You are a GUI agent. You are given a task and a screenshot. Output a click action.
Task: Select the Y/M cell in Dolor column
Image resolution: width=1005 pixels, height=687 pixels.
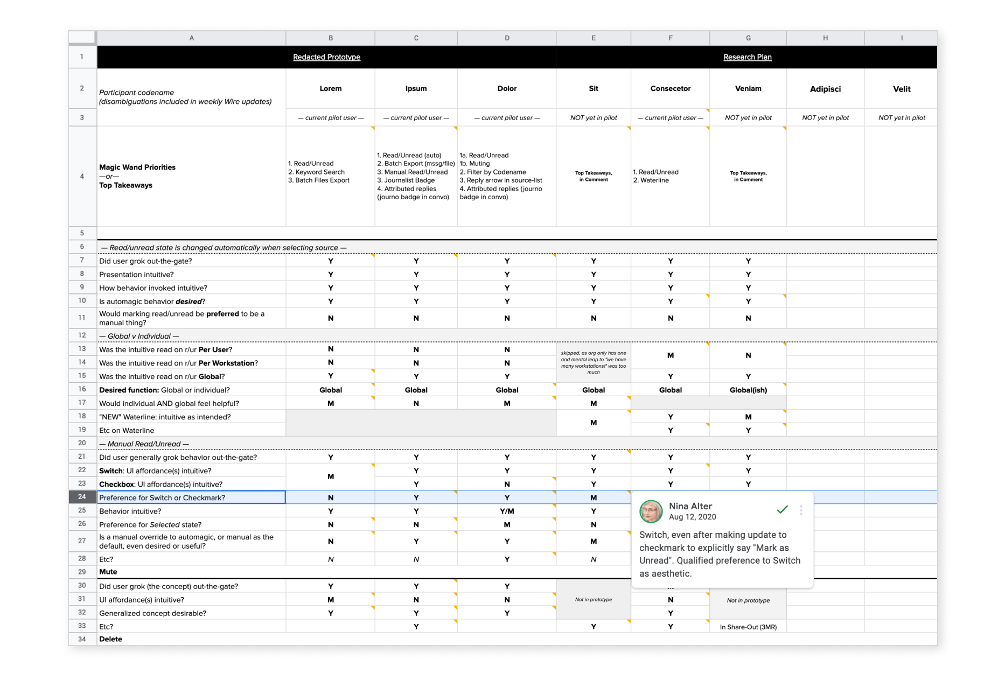(506, 511)
